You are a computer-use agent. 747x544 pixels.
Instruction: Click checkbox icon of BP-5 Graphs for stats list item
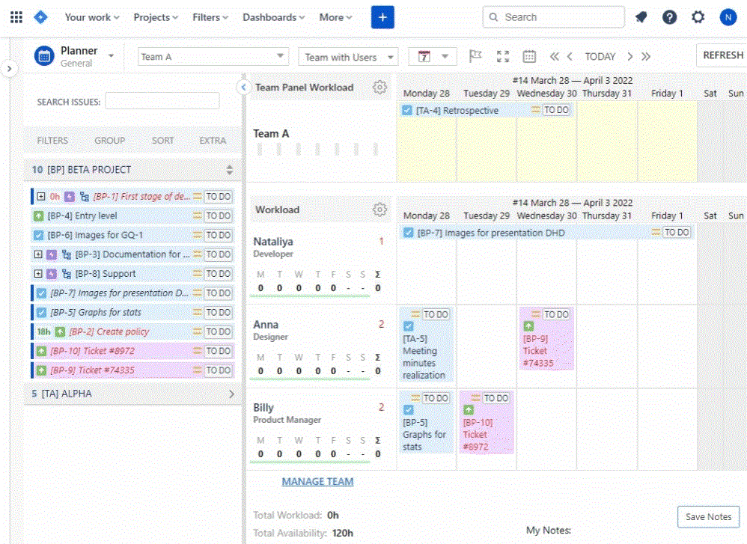click(x=41, y=313)
